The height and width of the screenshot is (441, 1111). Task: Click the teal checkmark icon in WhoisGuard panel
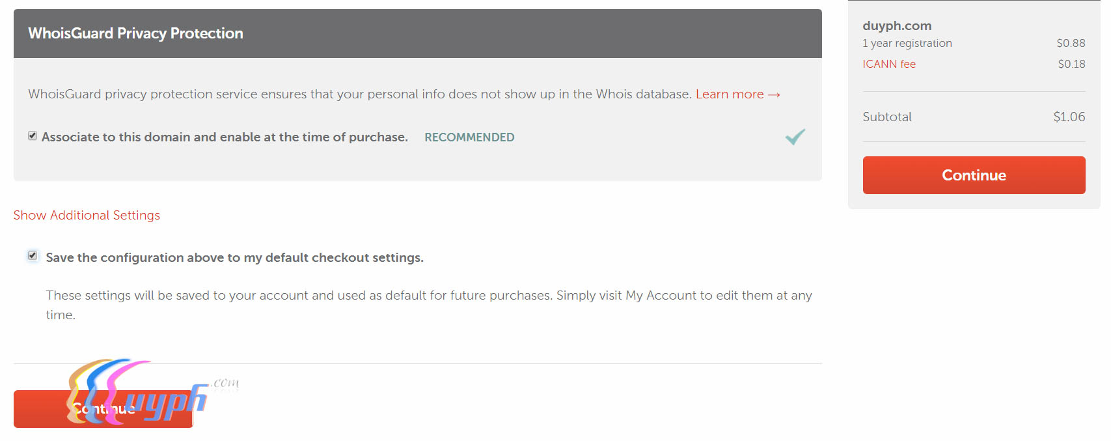click(795, 137)
